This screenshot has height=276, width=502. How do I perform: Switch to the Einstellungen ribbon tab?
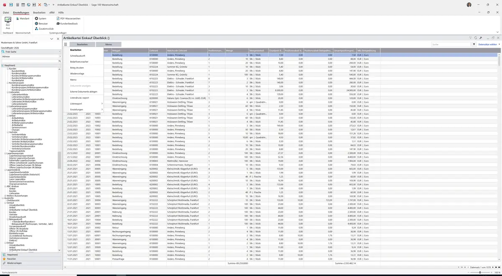coord(21,13)
